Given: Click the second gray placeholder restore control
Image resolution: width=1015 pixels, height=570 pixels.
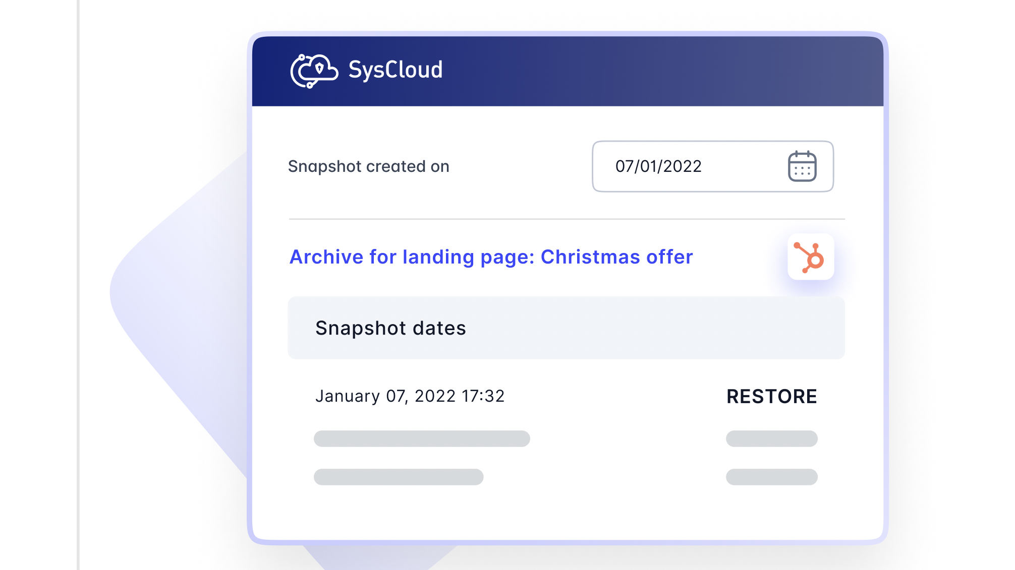Looking at the screenshot, I should click(x=771, y=477).
